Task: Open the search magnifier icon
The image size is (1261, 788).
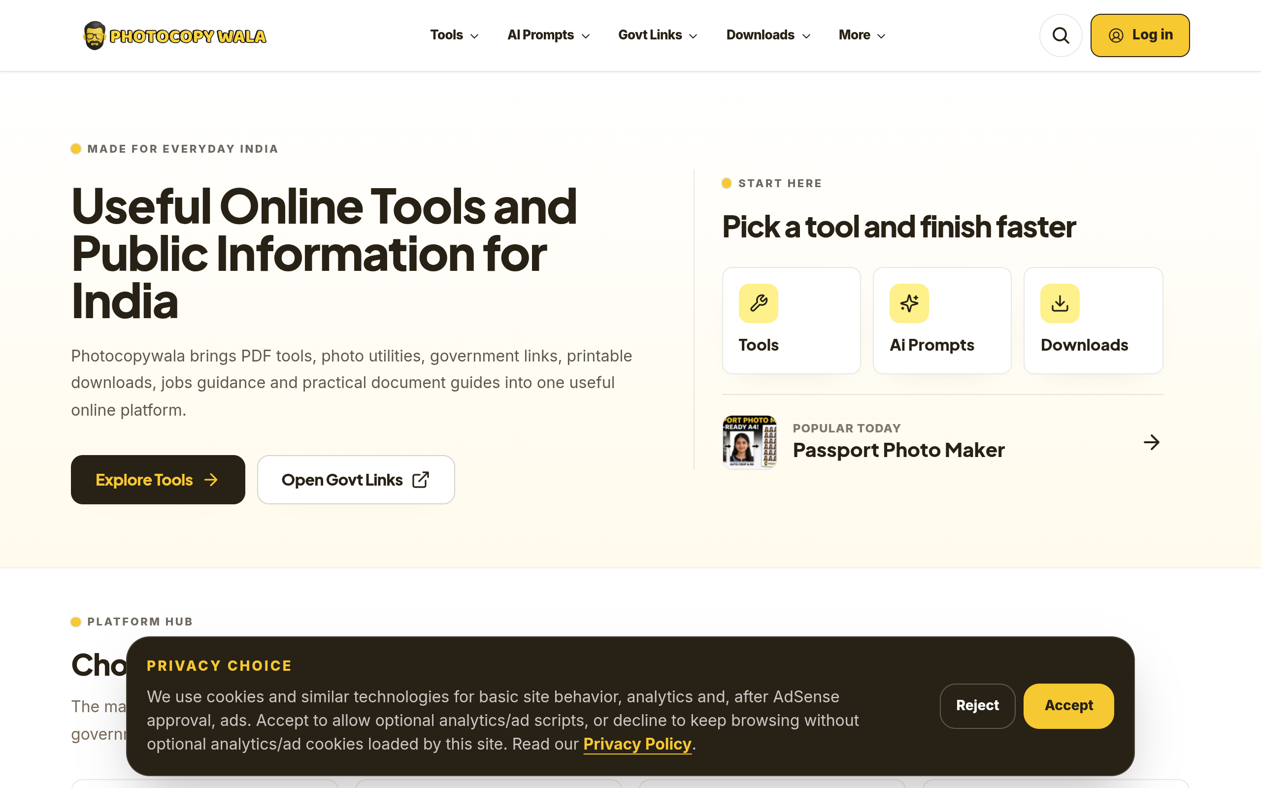Action: tap(1061, 35)
